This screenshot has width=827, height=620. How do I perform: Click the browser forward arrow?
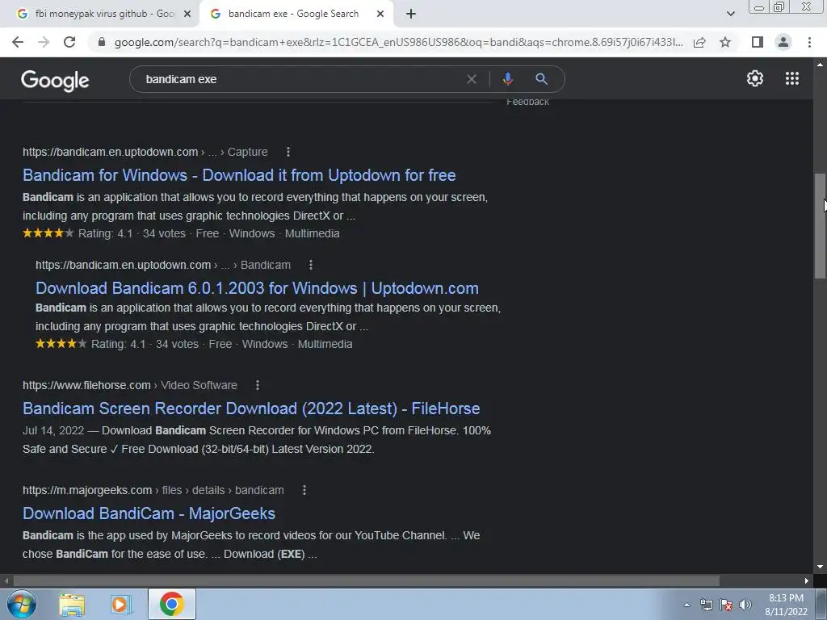[x=44, y=42]
